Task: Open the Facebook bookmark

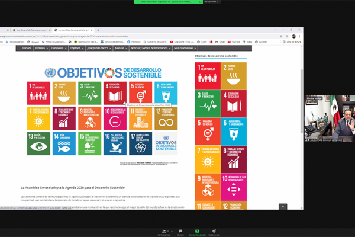Action: (134, 42)
